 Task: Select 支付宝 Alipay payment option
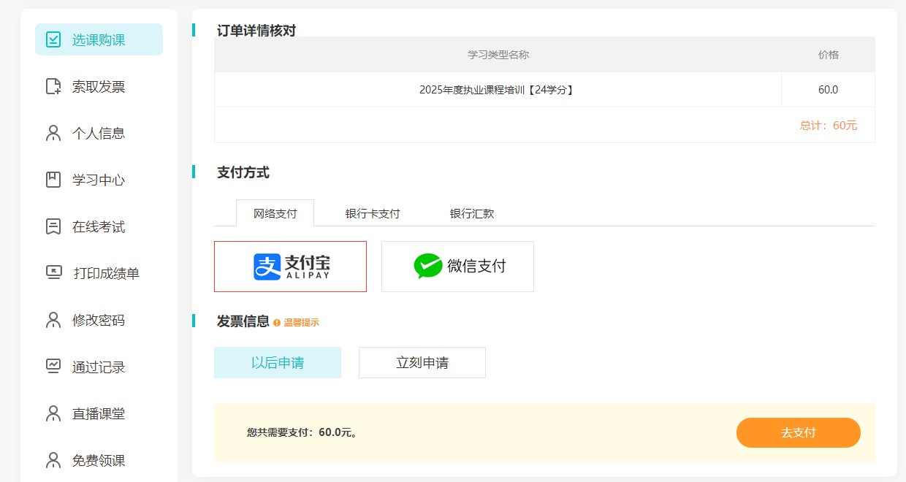290,267
